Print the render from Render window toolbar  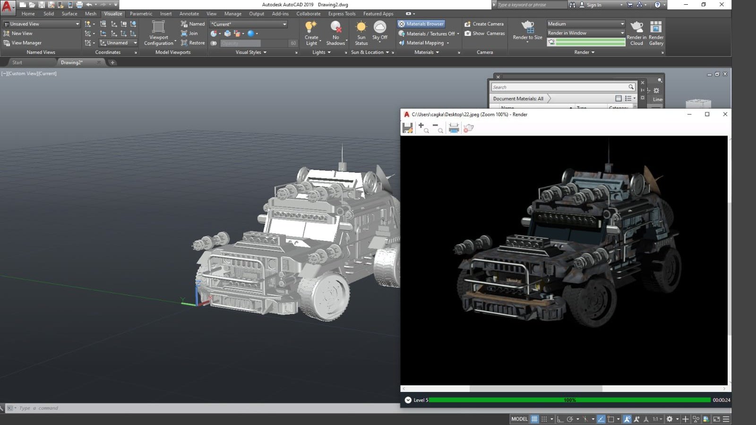(454, 128)
